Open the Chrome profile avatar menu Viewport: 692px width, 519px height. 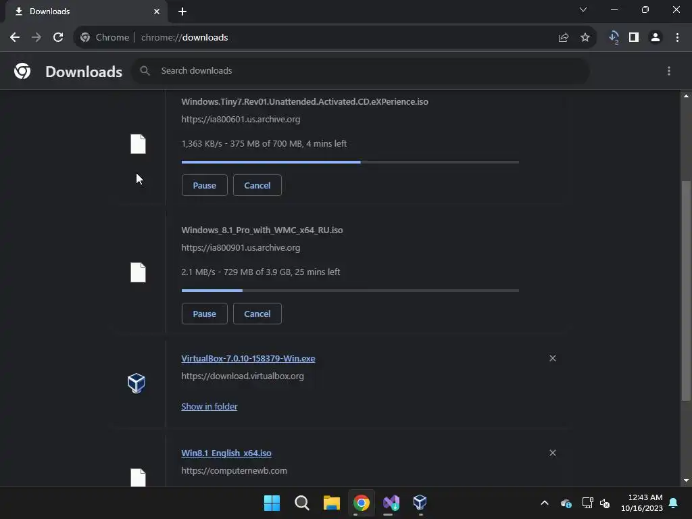point(656,38)
